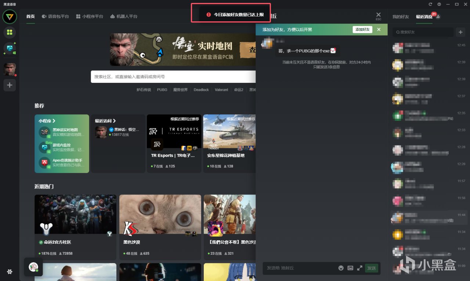Open the TR Esports community card
This screenshot has height=281, width=470.
[174, 143]
